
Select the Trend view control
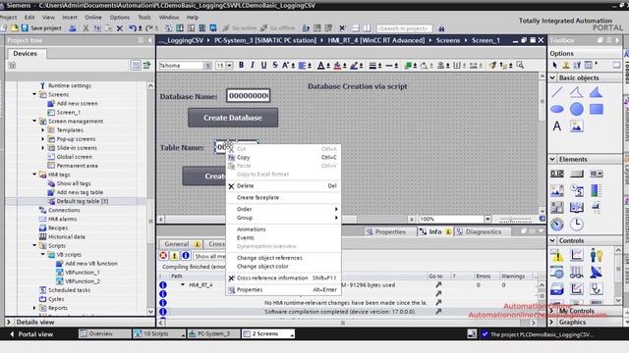tap(577, 255)
